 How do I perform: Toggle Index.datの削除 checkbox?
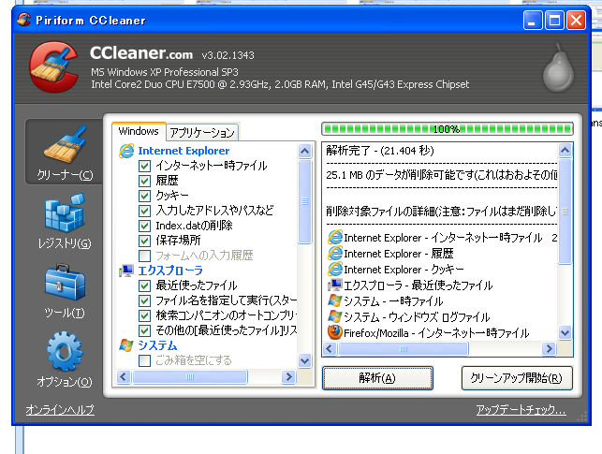(144, 226)
